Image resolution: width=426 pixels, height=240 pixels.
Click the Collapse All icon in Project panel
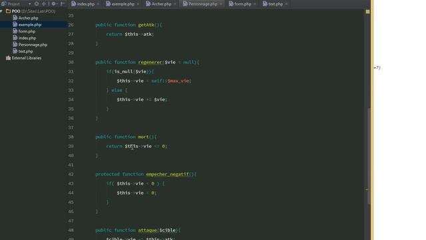pyautogui.click(x=44, y=4)
